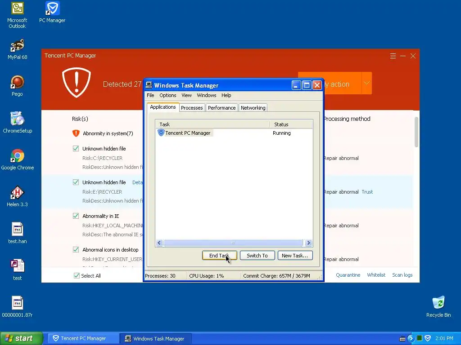The height and width of the screenshot is (345, 461).
Task: Click the Abnormity in system(7) heading
Action: (x=108, y=133)
